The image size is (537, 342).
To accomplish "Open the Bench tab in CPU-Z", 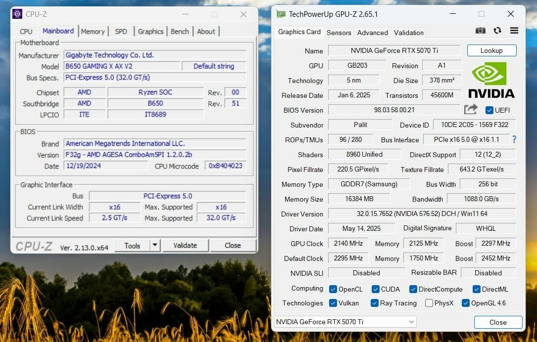I will 180,32.
